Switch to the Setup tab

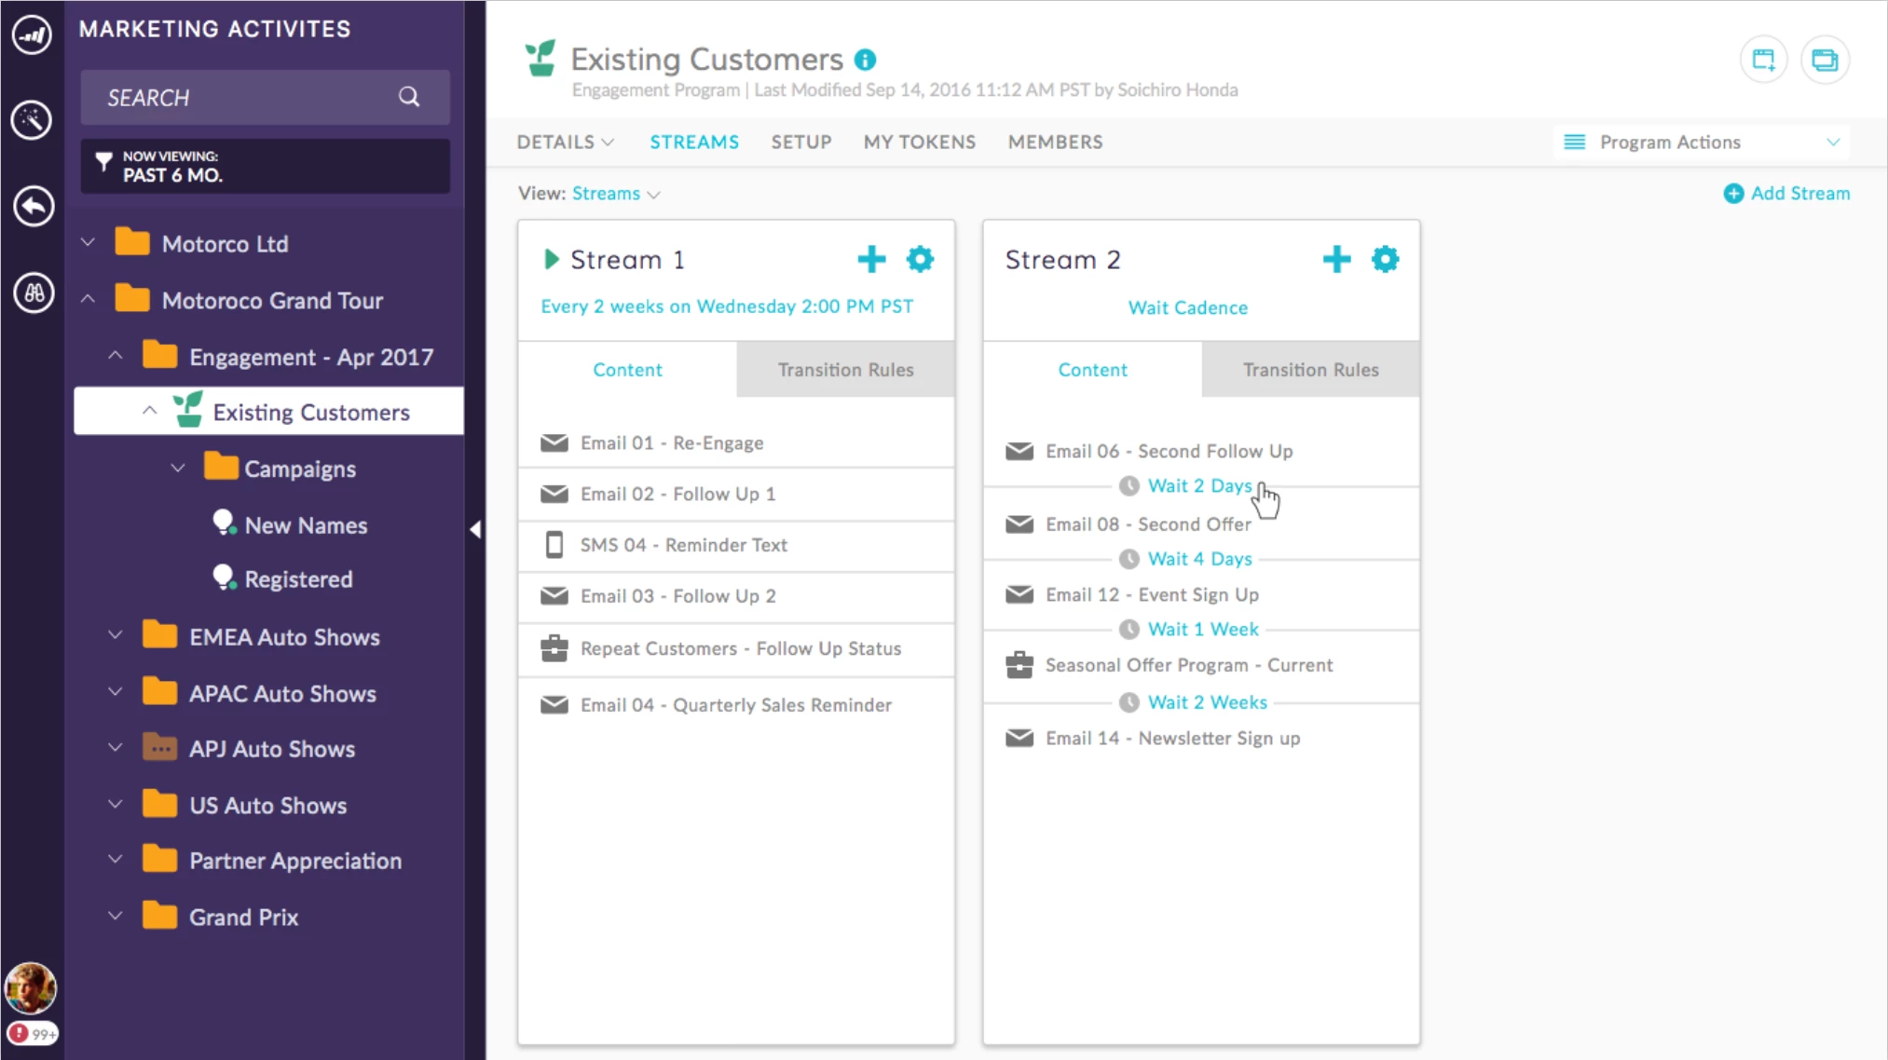pos(800,143)
